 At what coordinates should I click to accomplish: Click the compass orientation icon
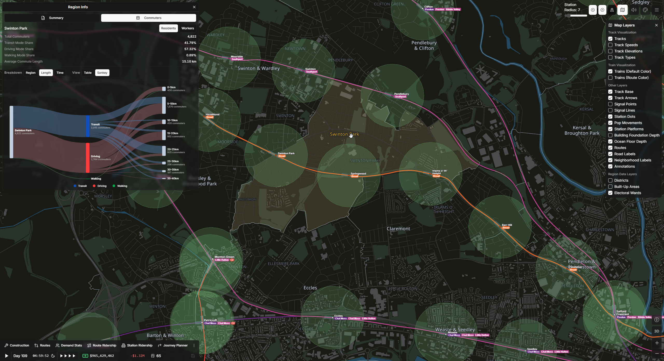click(656, 320)
